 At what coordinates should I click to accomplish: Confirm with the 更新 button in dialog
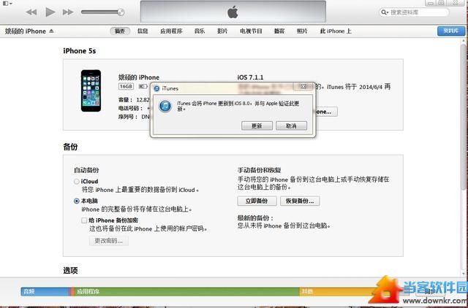(x=257, y=126)
